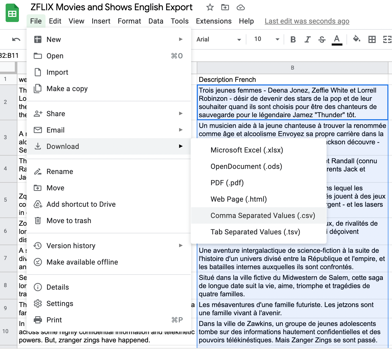Check cloud save status icon
The image size is (392, 349).
(240, 7)
